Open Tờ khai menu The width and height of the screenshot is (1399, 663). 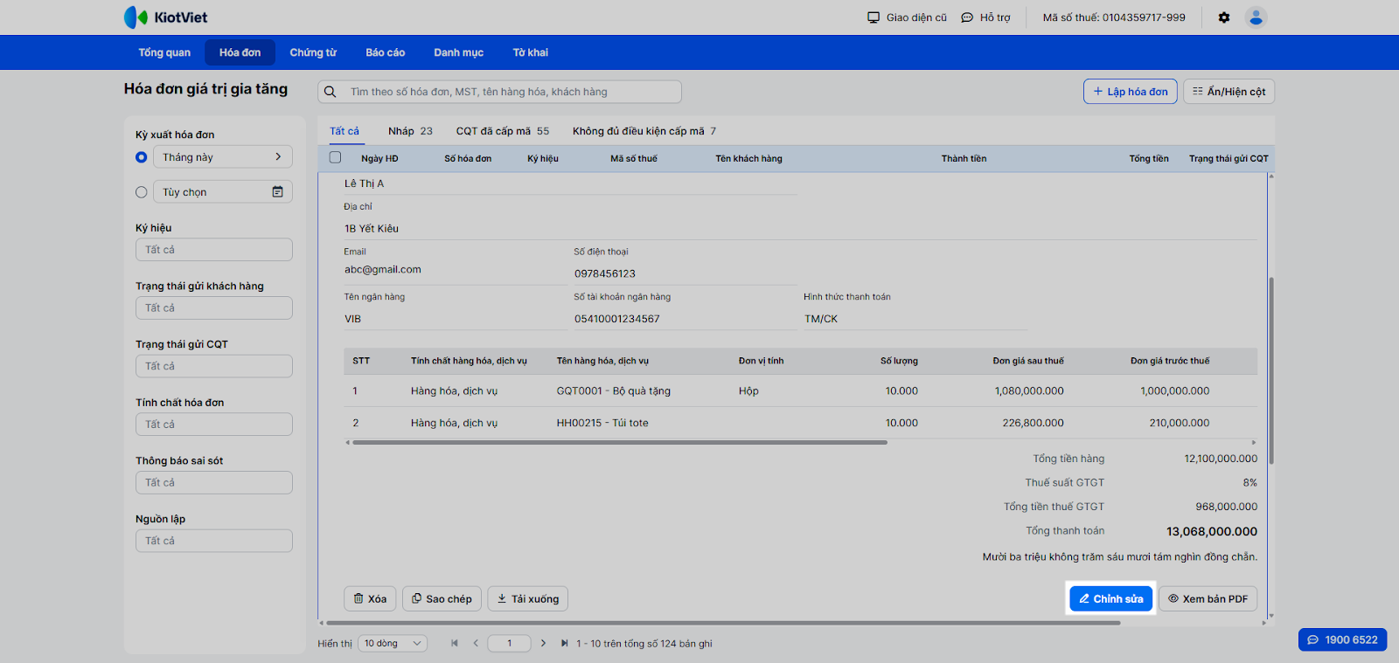tap(531, 52)
